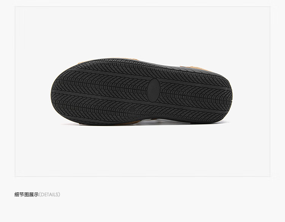The image size is (285, 222).
Task: Click the black shoe sole product image
Action: [141, 92]
